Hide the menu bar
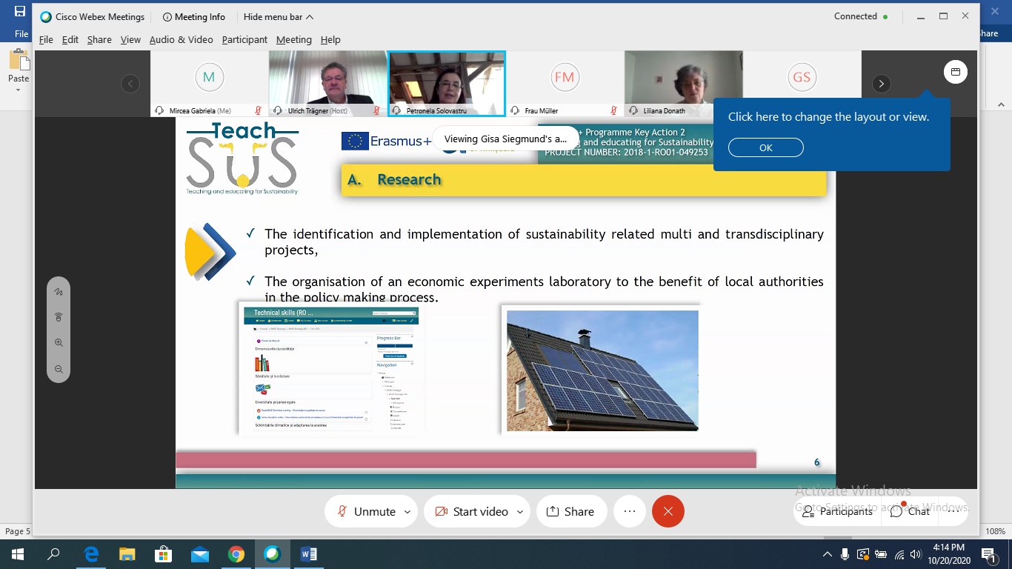 tap(279, 17)
